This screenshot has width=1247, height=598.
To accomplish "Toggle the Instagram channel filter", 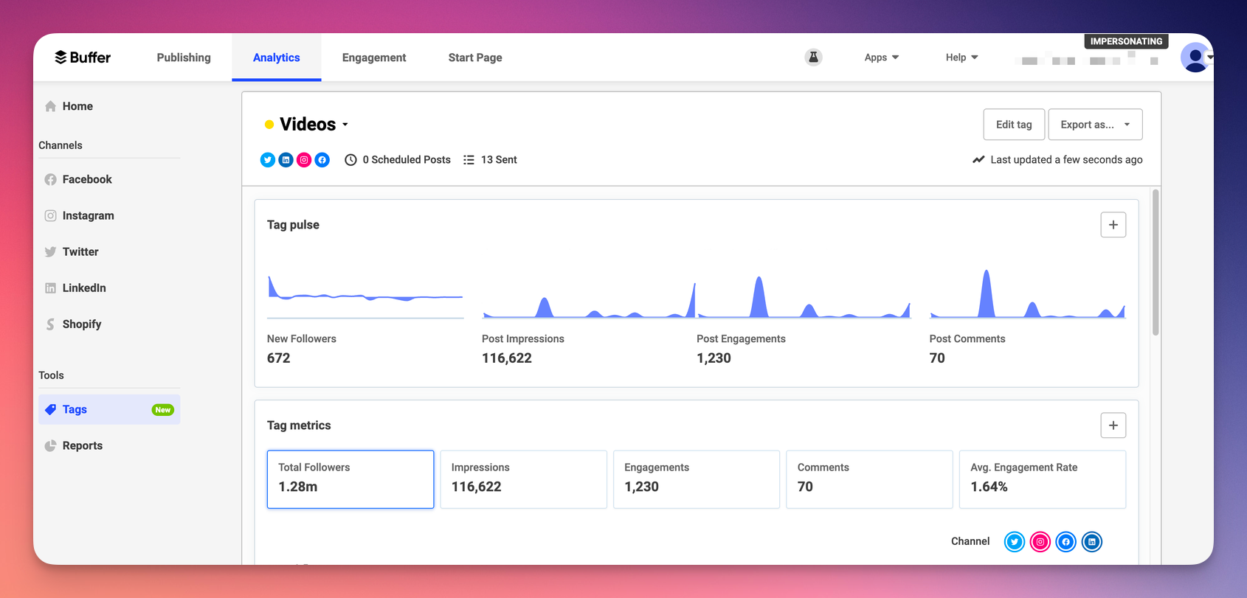I will point(1040,542).
